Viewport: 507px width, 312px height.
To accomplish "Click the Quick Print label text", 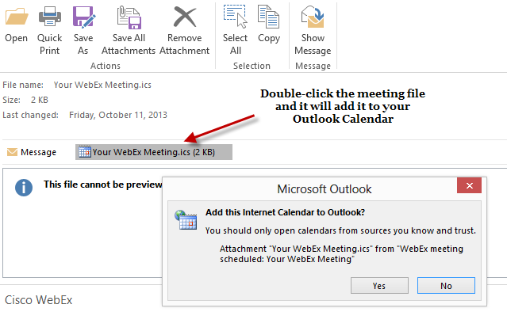I will pyautogui.click(x=49, y=44).
